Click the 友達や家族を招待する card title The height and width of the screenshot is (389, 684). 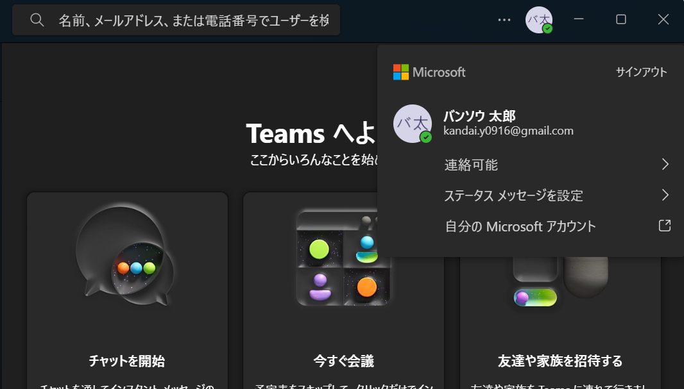[560, 361]
